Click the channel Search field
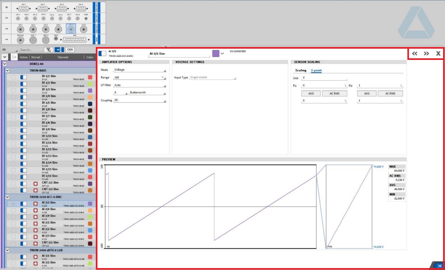Screen dimensions: 445x270 coord(30,50)
